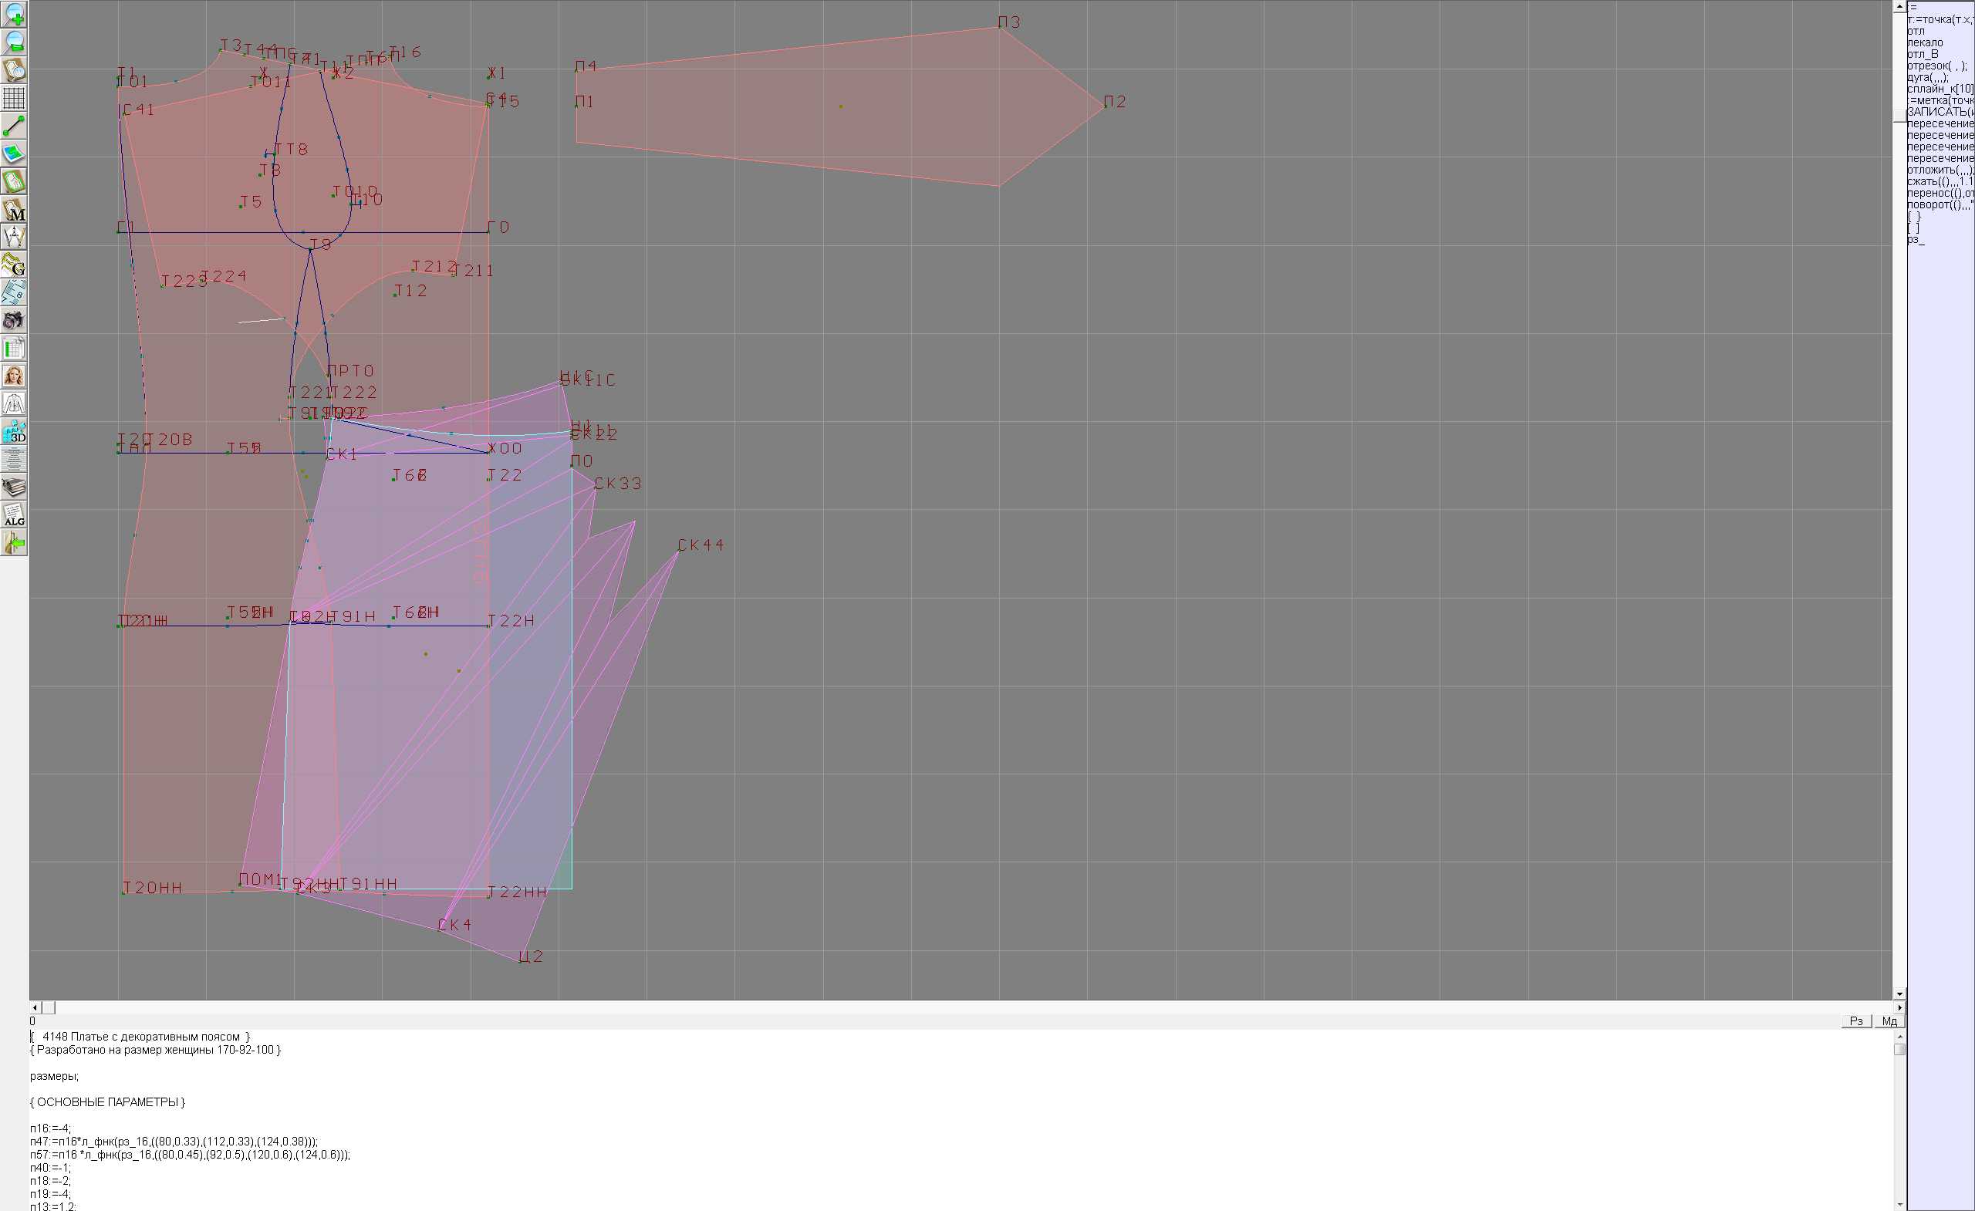Screen dimensions: 1975x1211
Task: Click in code line 'размеры;'
Action: (x=55, y=1075)
